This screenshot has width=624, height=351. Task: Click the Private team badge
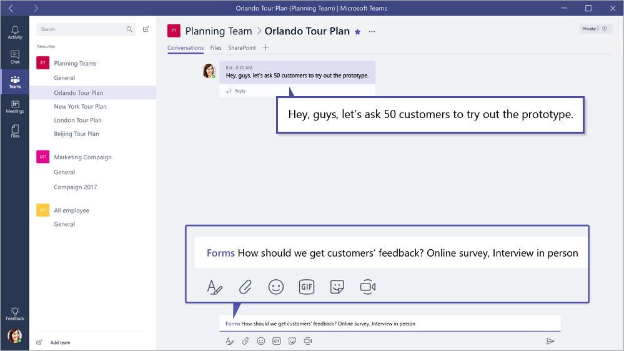pos(595,29)
